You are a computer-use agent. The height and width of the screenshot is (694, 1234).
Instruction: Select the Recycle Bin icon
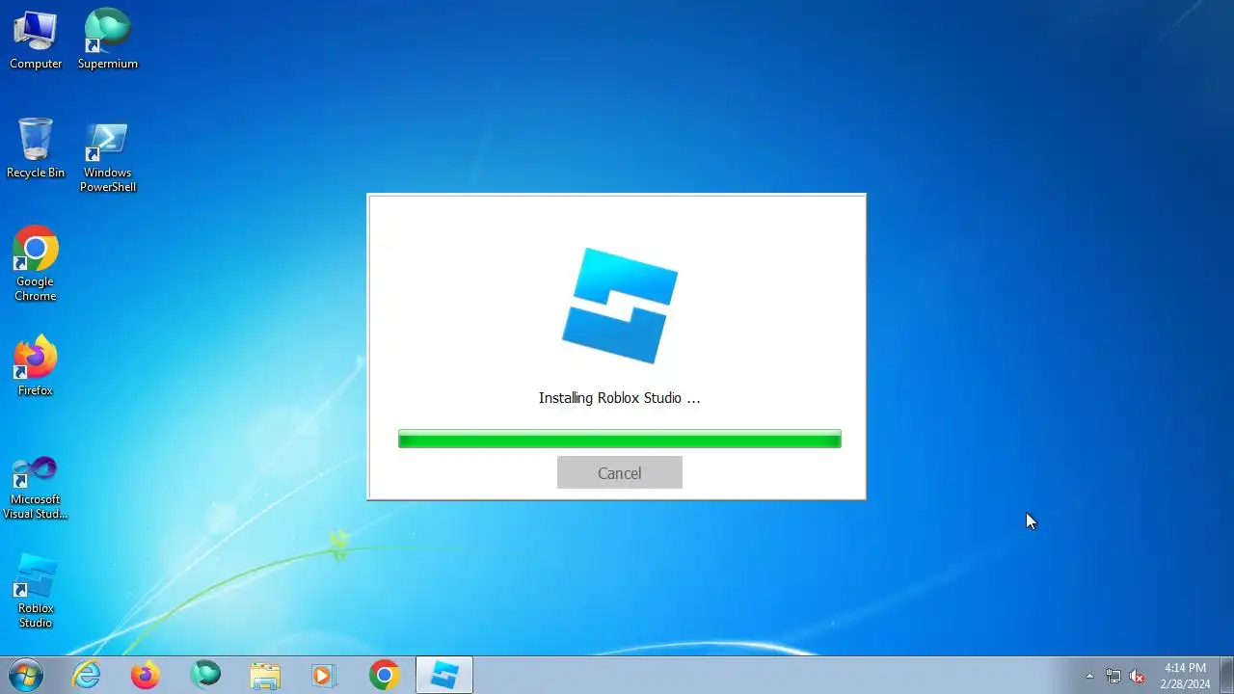tap(36, 148)
